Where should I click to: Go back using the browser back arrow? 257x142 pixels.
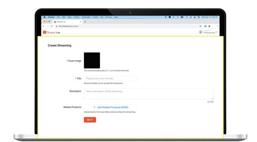[x=43, y=26]
